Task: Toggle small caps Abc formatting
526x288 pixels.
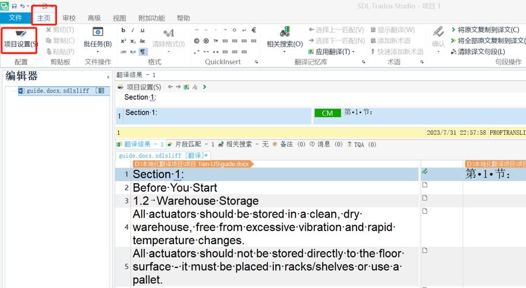Action: (142, 41)
